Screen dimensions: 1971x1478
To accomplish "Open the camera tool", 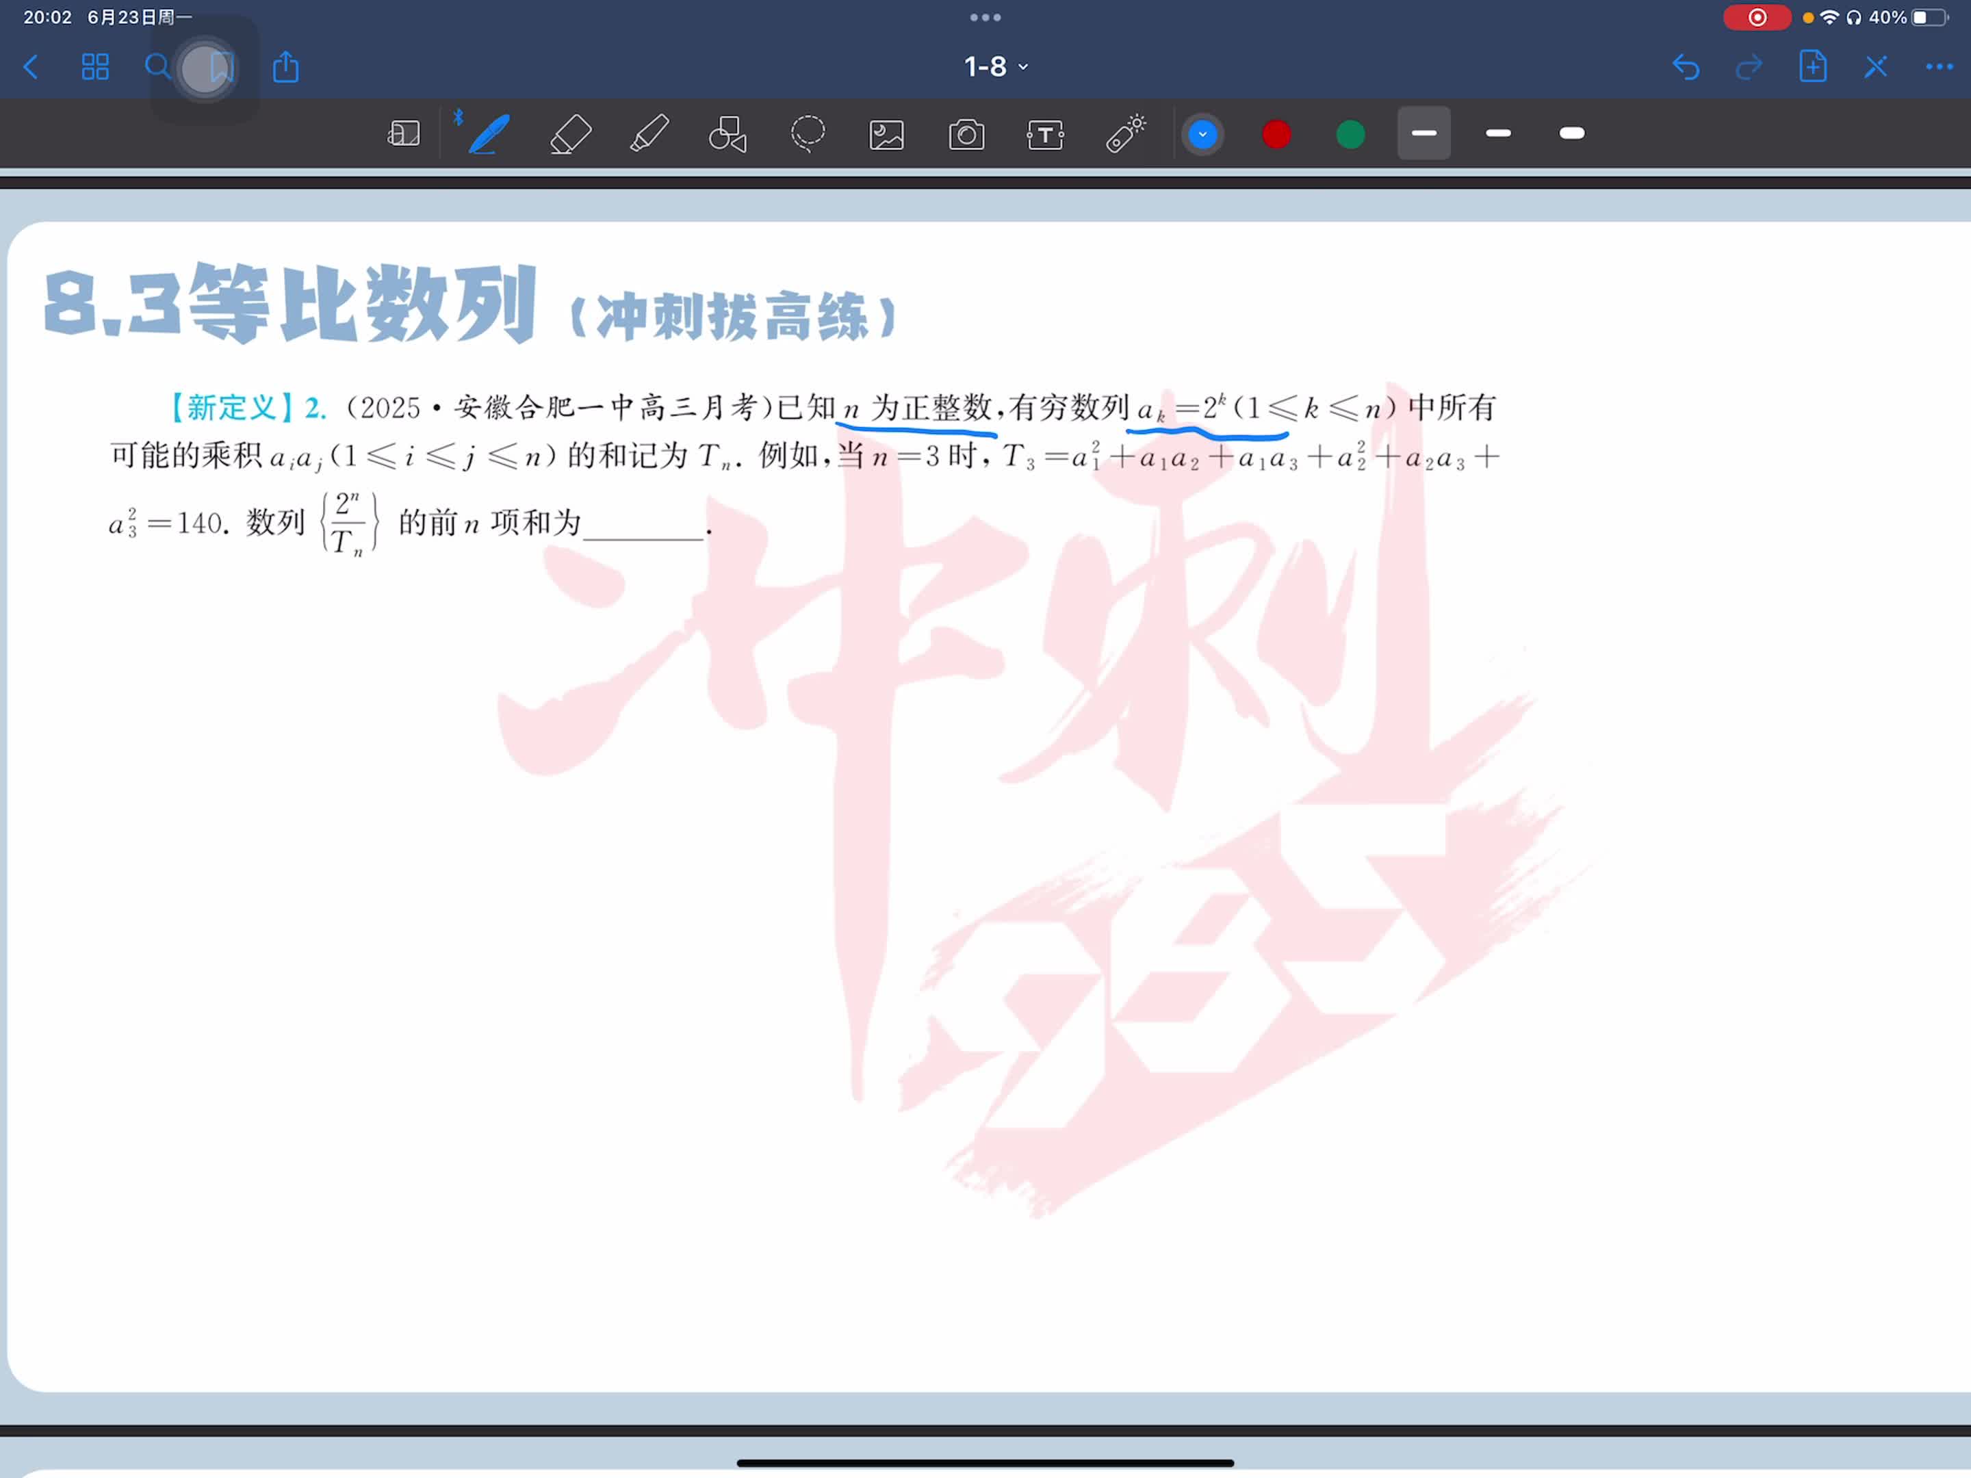I will [966, 135].
